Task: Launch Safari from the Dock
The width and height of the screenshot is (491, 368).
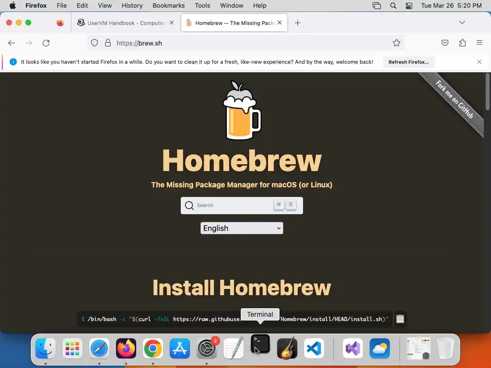Action: pos(99,348)
